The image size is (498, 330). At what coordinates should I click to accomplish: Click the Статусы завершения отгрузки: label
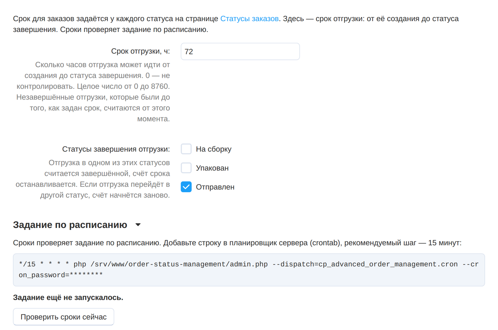click(x=116, y=149)
